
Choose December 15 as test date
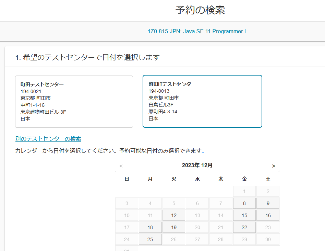pyautogui.click(x=244, y=215)
